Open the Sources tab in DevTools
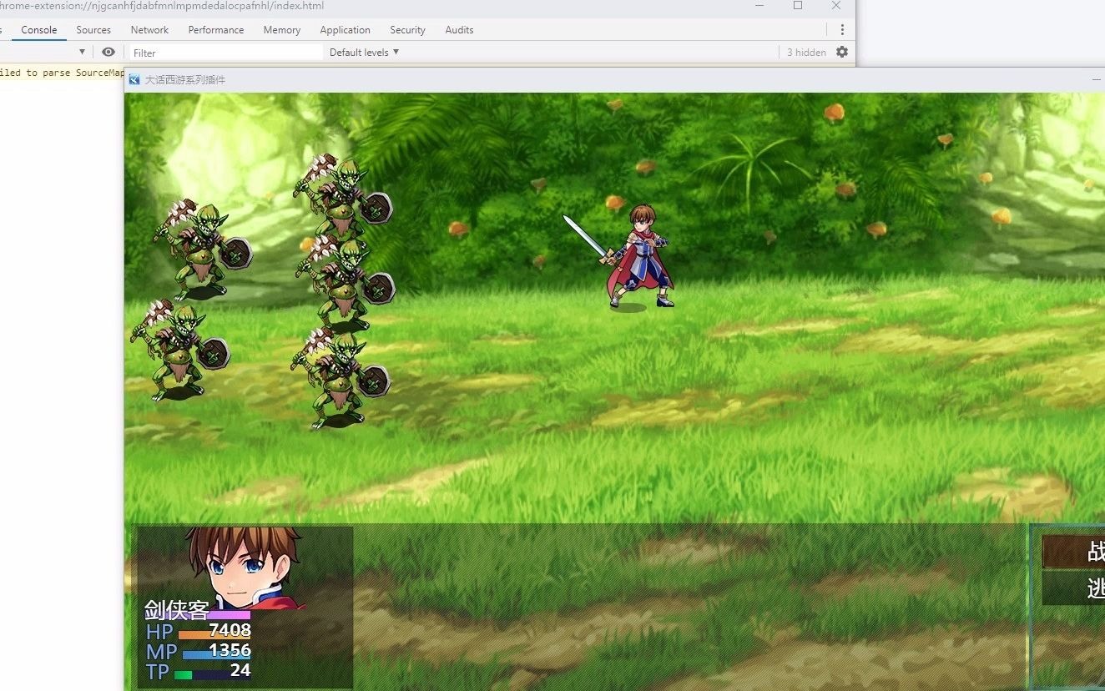Viewport: 1105px width, 691px height. pos(93,29)
